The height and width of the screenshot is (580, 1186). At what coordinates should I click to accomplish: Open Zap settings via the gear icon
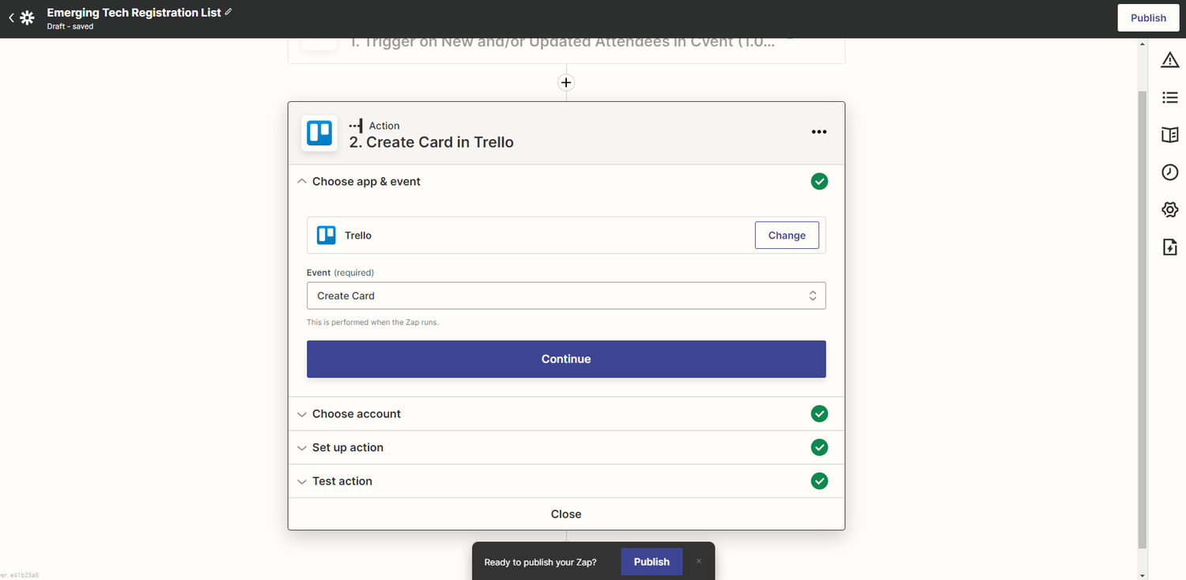point(1169,209)
